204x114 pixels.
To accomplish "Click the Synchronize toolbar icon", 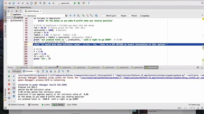I will [x=14, y=3].
